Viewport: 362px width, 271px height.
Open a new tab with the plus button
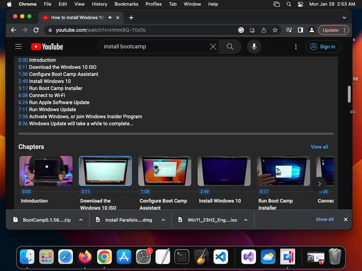[x=131, y=18]
